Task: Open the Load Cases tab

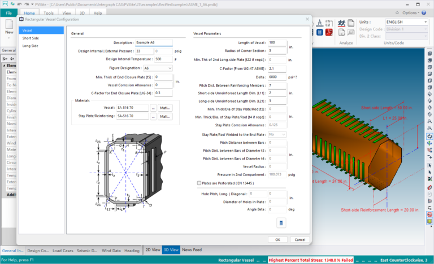Action: click(x=63, y=250)
